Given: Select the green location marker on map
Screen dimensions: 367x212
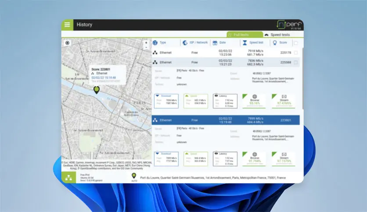Looking at the screenshot, I should pyautogui.click(x=97, y=90).
